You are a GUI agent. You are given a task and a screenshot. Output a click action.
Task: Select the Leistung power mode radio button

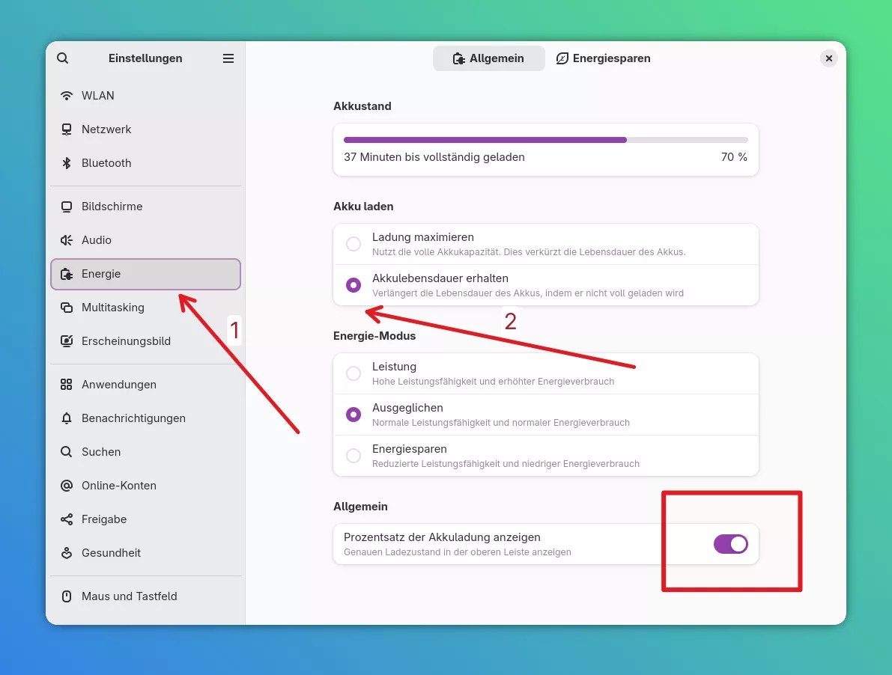[354, 373]
